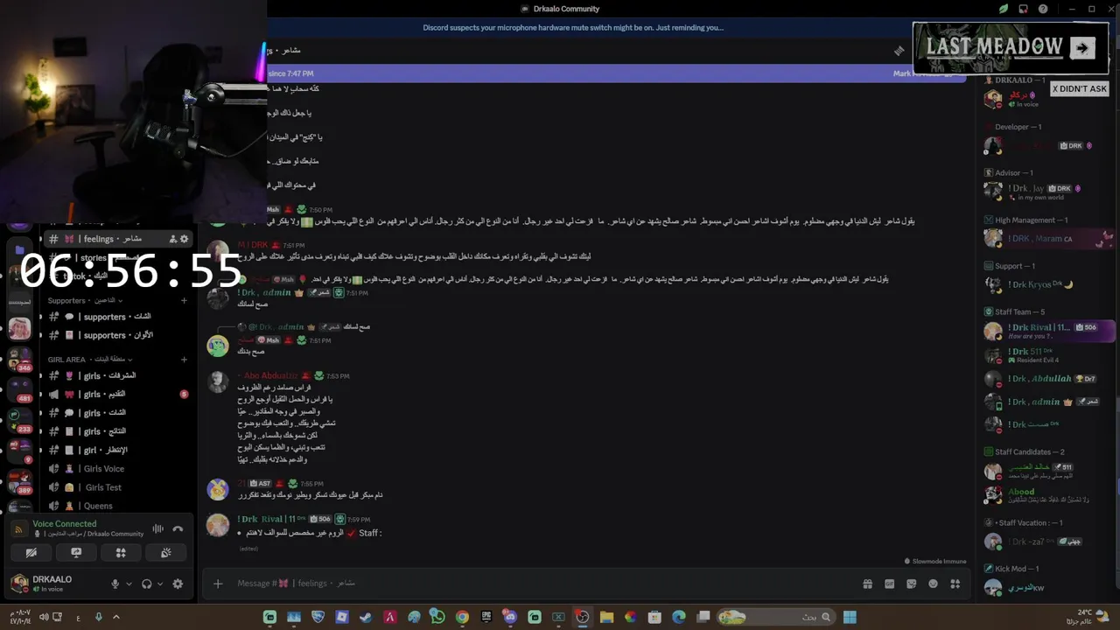This screenshot has height=630, width=1120.
Task: Open server with 481 notification badge
Action: point(20,389)
